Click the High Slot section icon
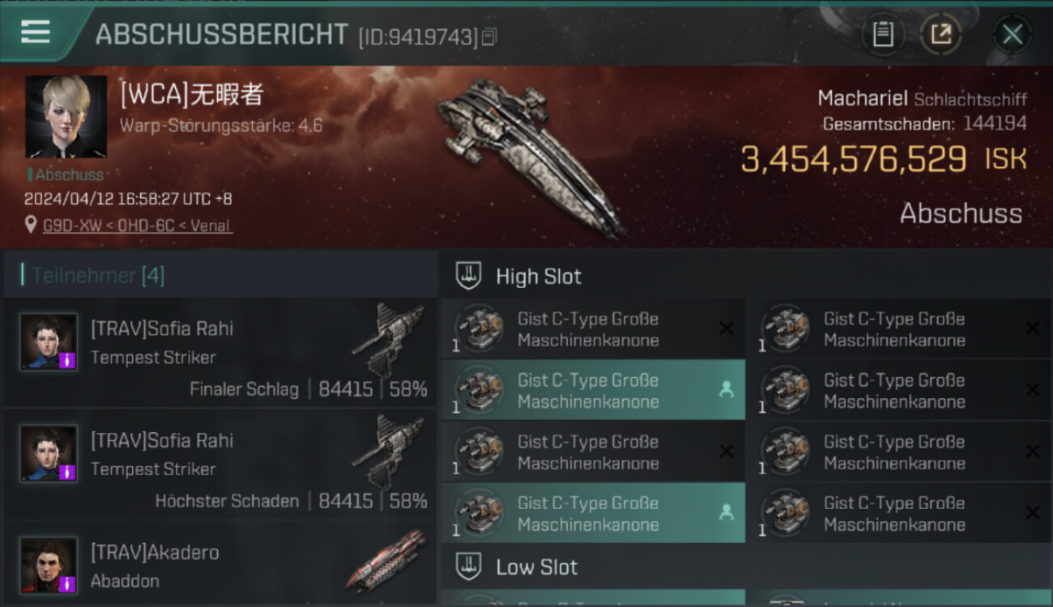This screenshot has width=1053, height=607. [468, 276]
